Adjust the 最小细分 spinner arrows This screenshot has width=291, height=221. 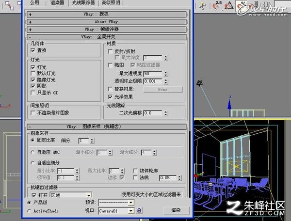tap(110, 152)
